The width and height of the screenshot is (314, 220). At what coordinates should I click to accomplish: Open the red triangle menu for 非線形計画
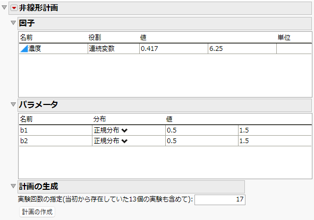click(14, 8)
